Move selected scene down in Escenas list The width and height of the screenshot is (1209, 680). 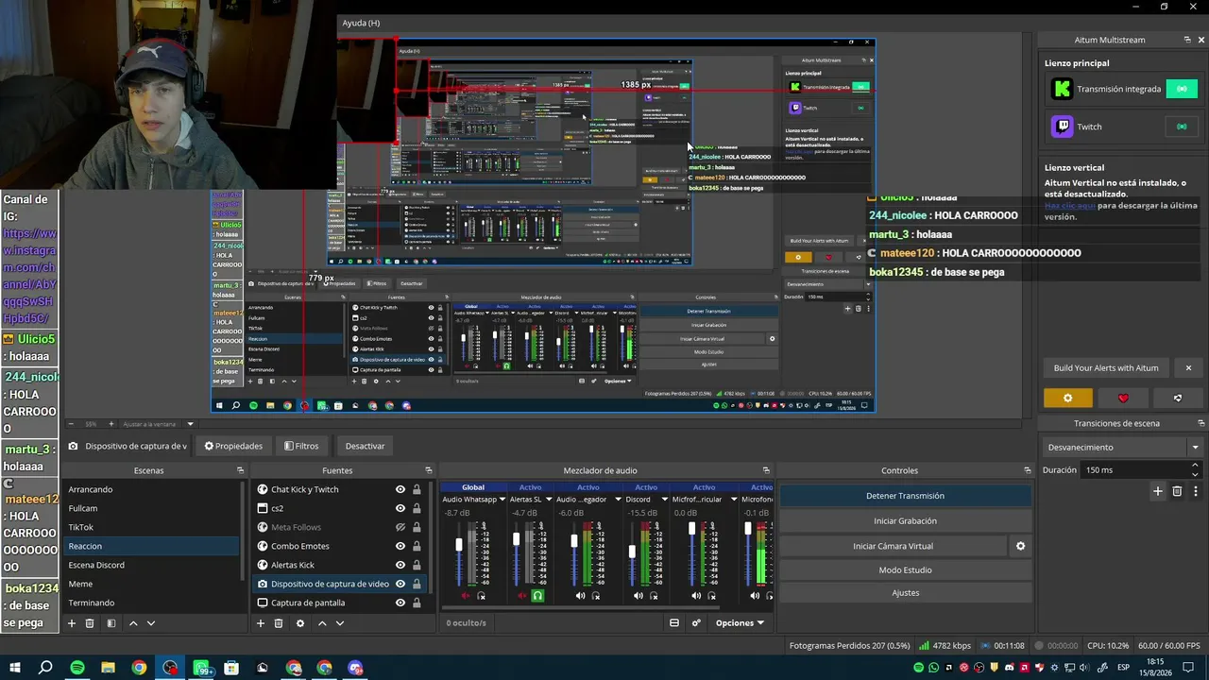pyautogui.click(x=150, y=623)
